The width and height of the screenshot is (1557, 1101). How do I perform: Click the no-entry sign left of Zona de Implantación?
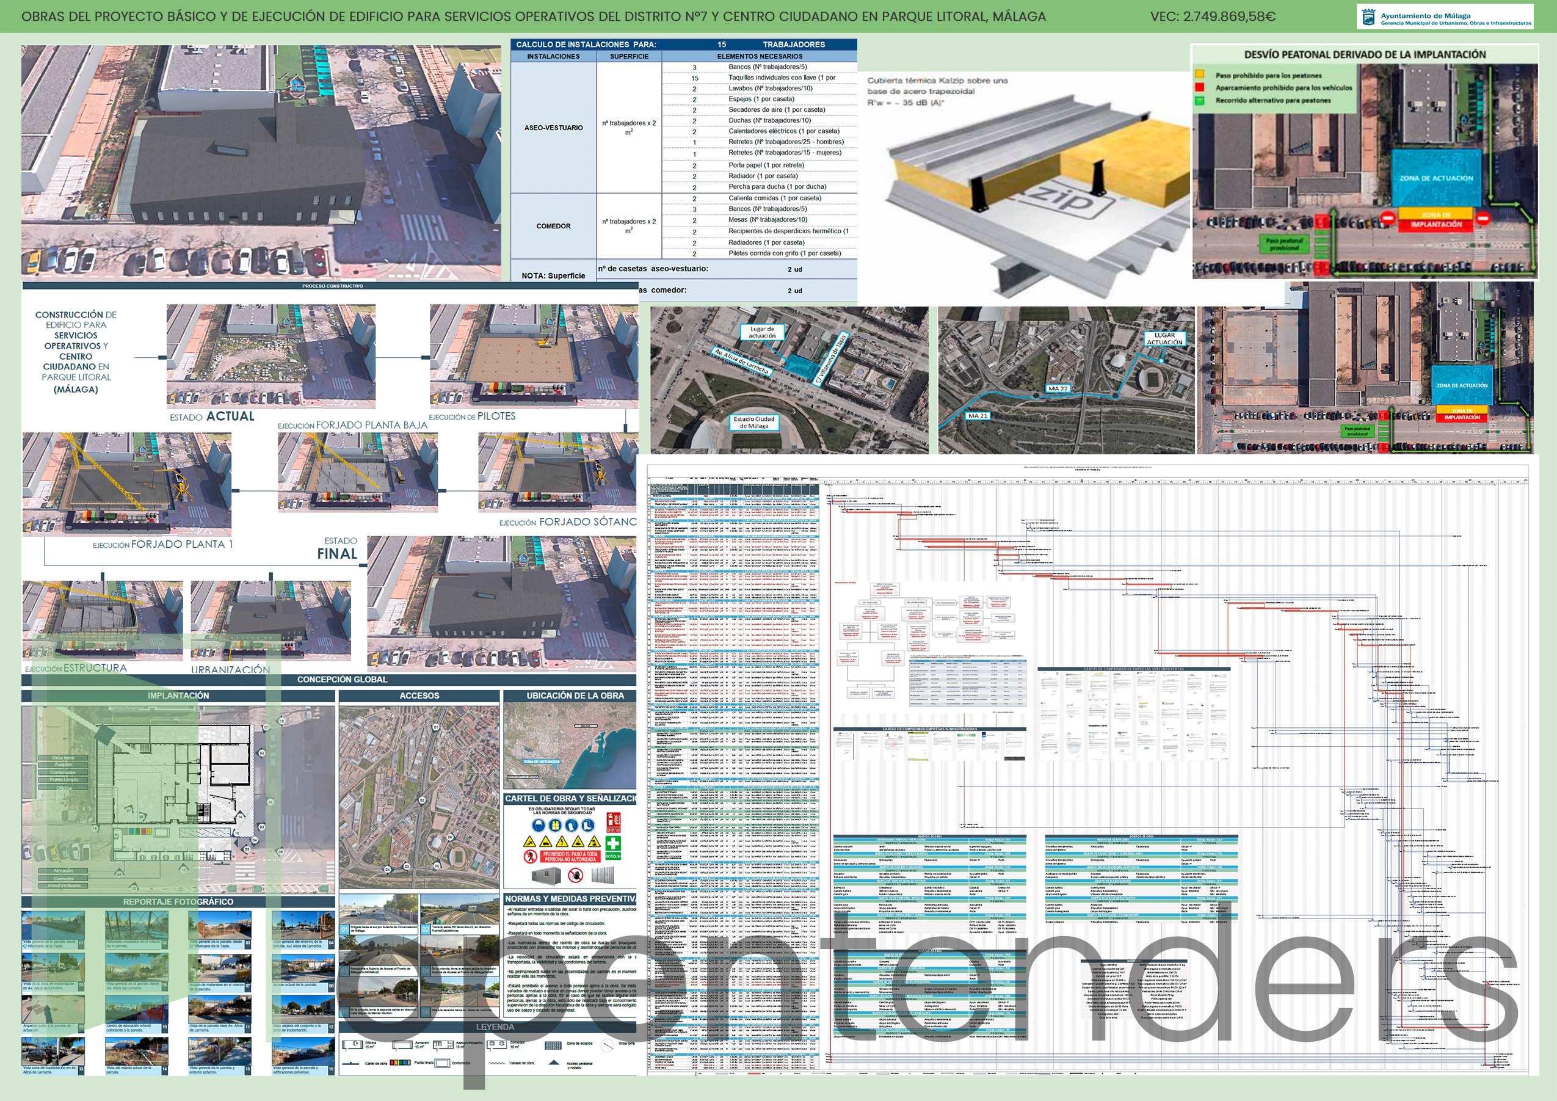click(x=1388, y=218)
